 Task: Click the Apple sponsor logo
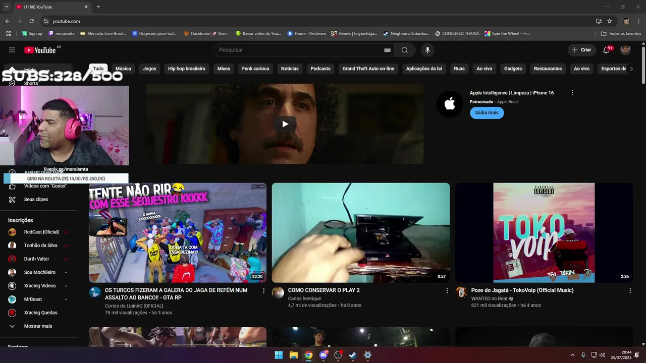pyautogui.click(x=450, y=104)
